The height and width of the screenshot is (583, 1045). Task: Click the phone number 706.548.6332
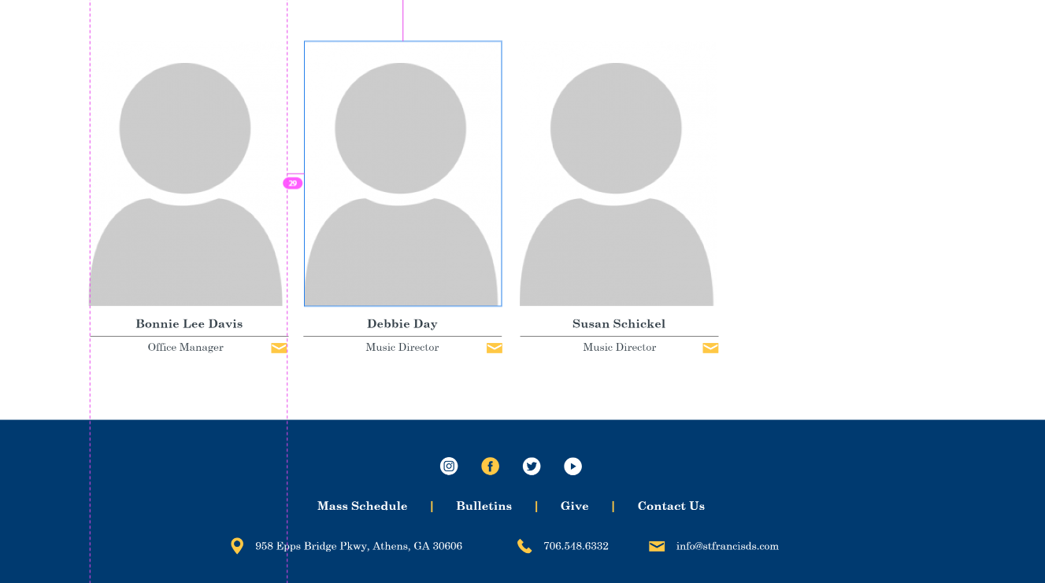(576, 546)
